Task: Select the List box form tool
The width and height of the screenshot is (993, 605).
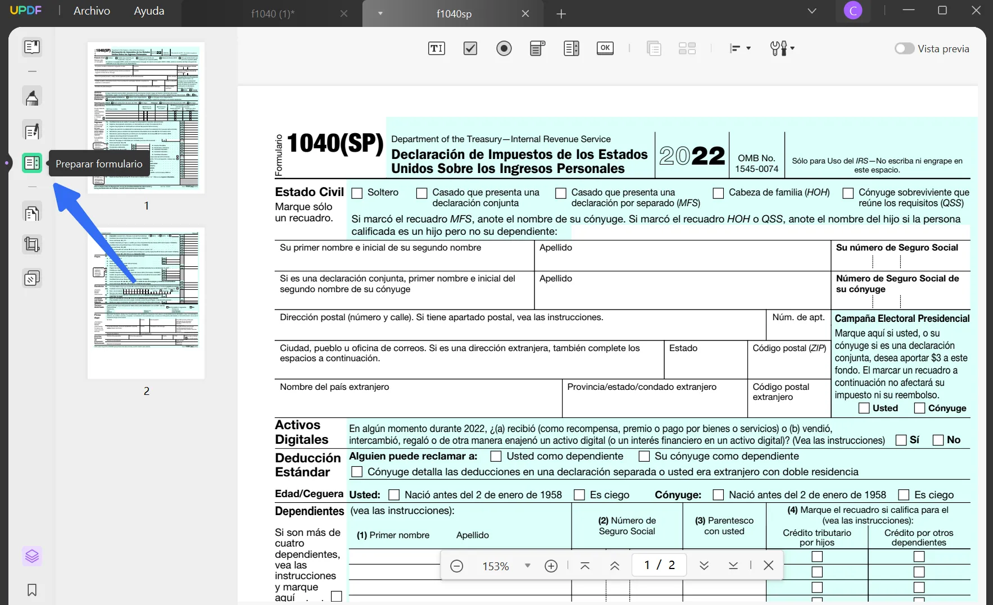Action: click(x=572, y=48)
